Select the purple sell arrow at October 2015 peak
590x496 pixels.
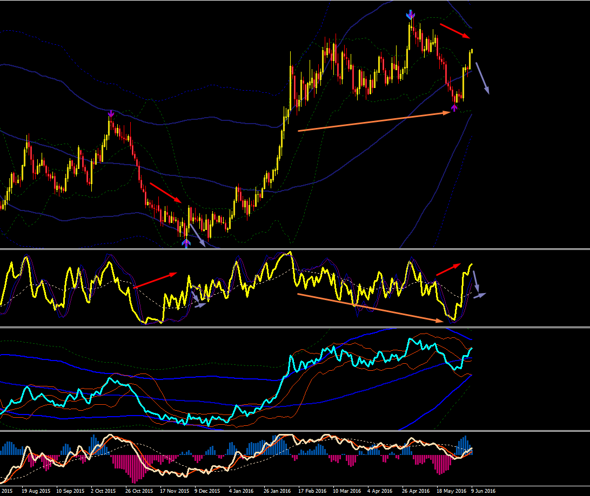pyautogui.click(x=111, y=113)
